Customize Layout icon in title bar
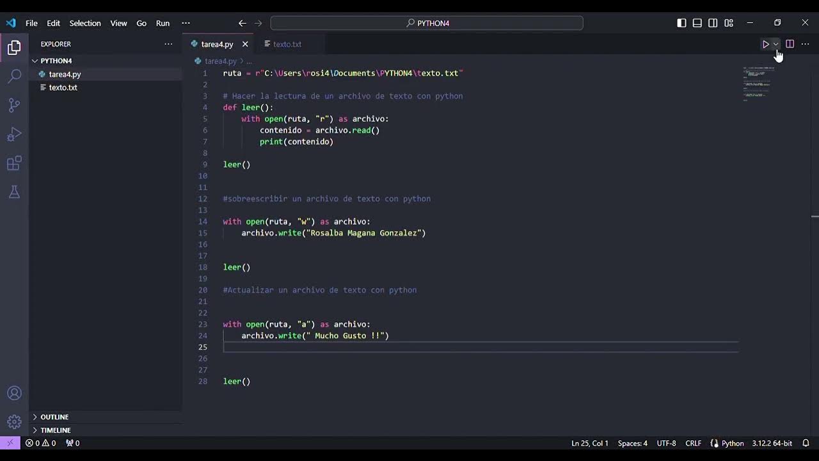819x461 pixels. tap(729, 23)
